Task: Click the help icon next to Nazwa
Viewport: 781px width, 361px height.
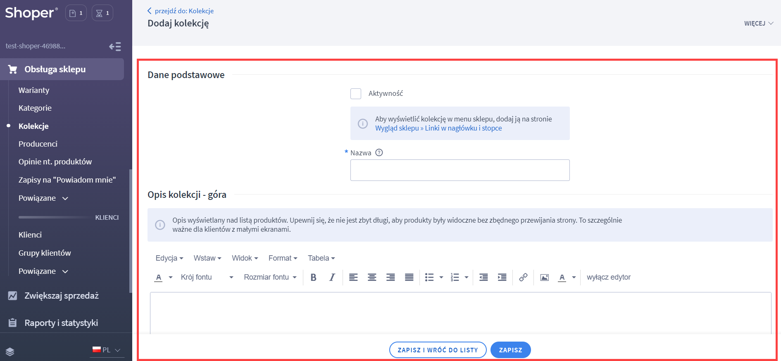Action: tap(379, 153)
